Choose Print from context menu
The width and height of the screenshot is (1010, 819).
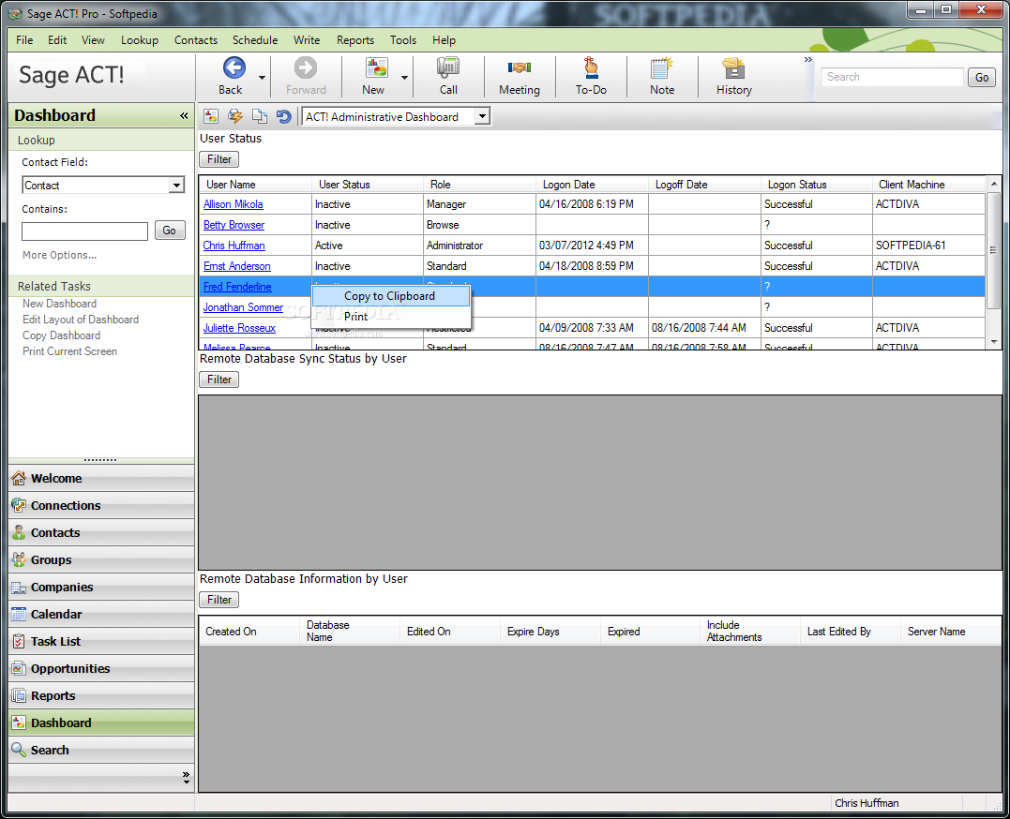click(391, 317)
